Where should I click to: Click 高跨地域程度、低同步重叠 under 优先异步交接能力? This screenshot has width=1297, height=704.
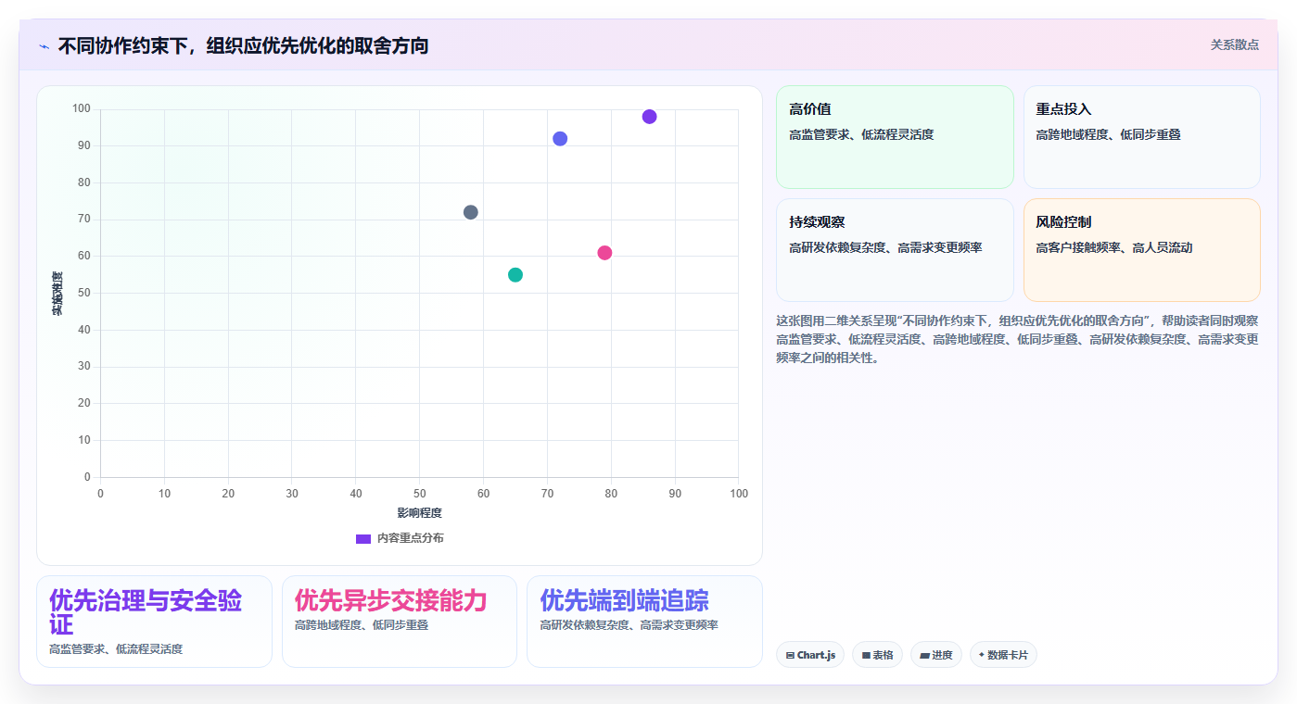click(x=362, y=625)
